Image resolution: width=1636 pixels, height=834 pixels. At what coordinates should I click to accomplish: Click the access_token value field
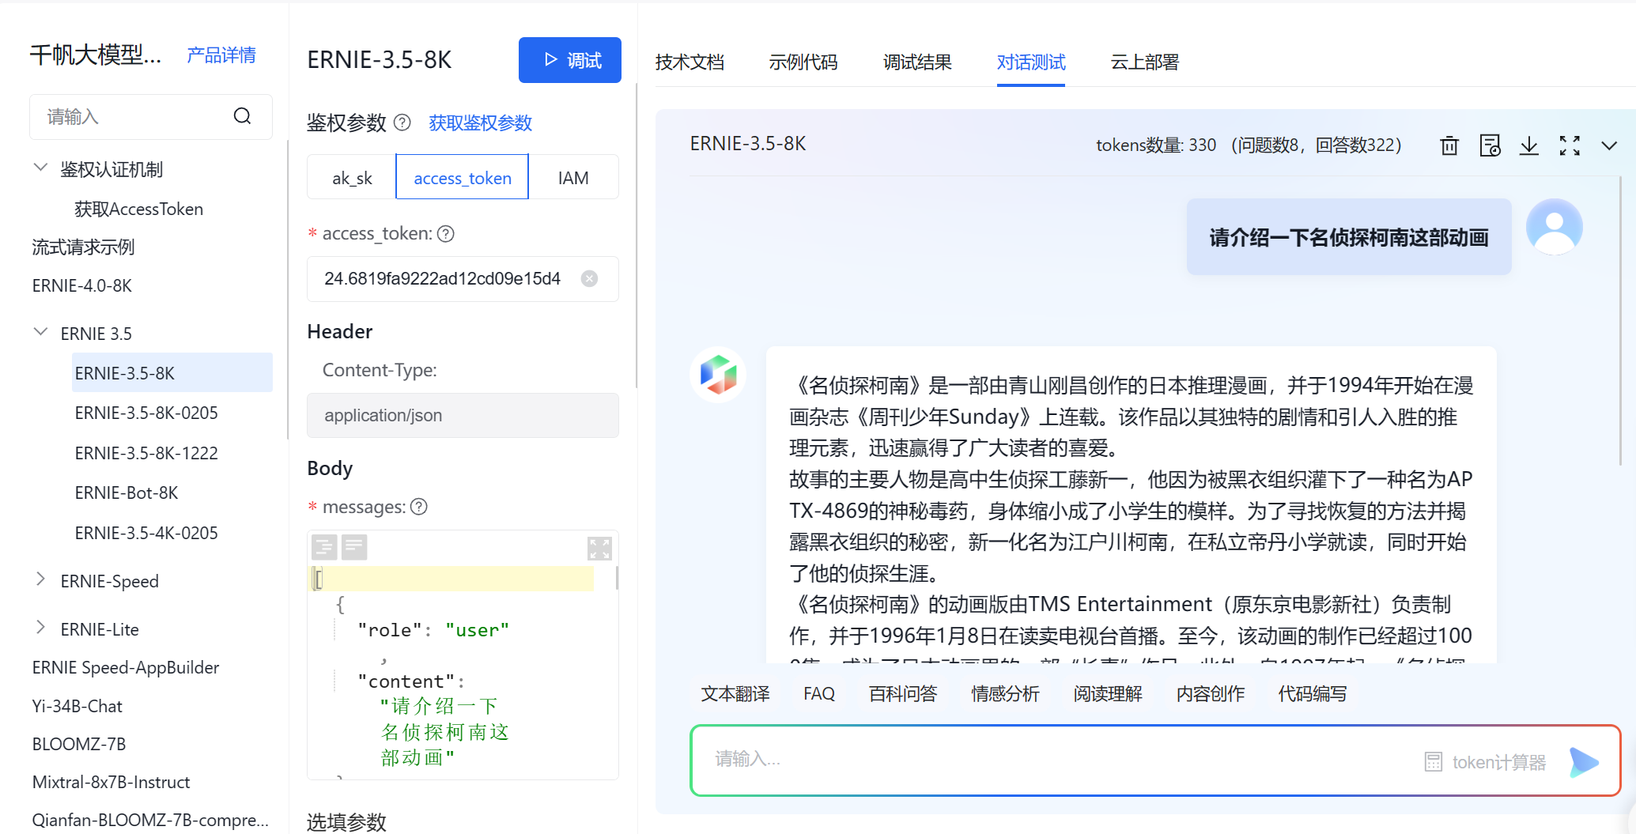463,278
